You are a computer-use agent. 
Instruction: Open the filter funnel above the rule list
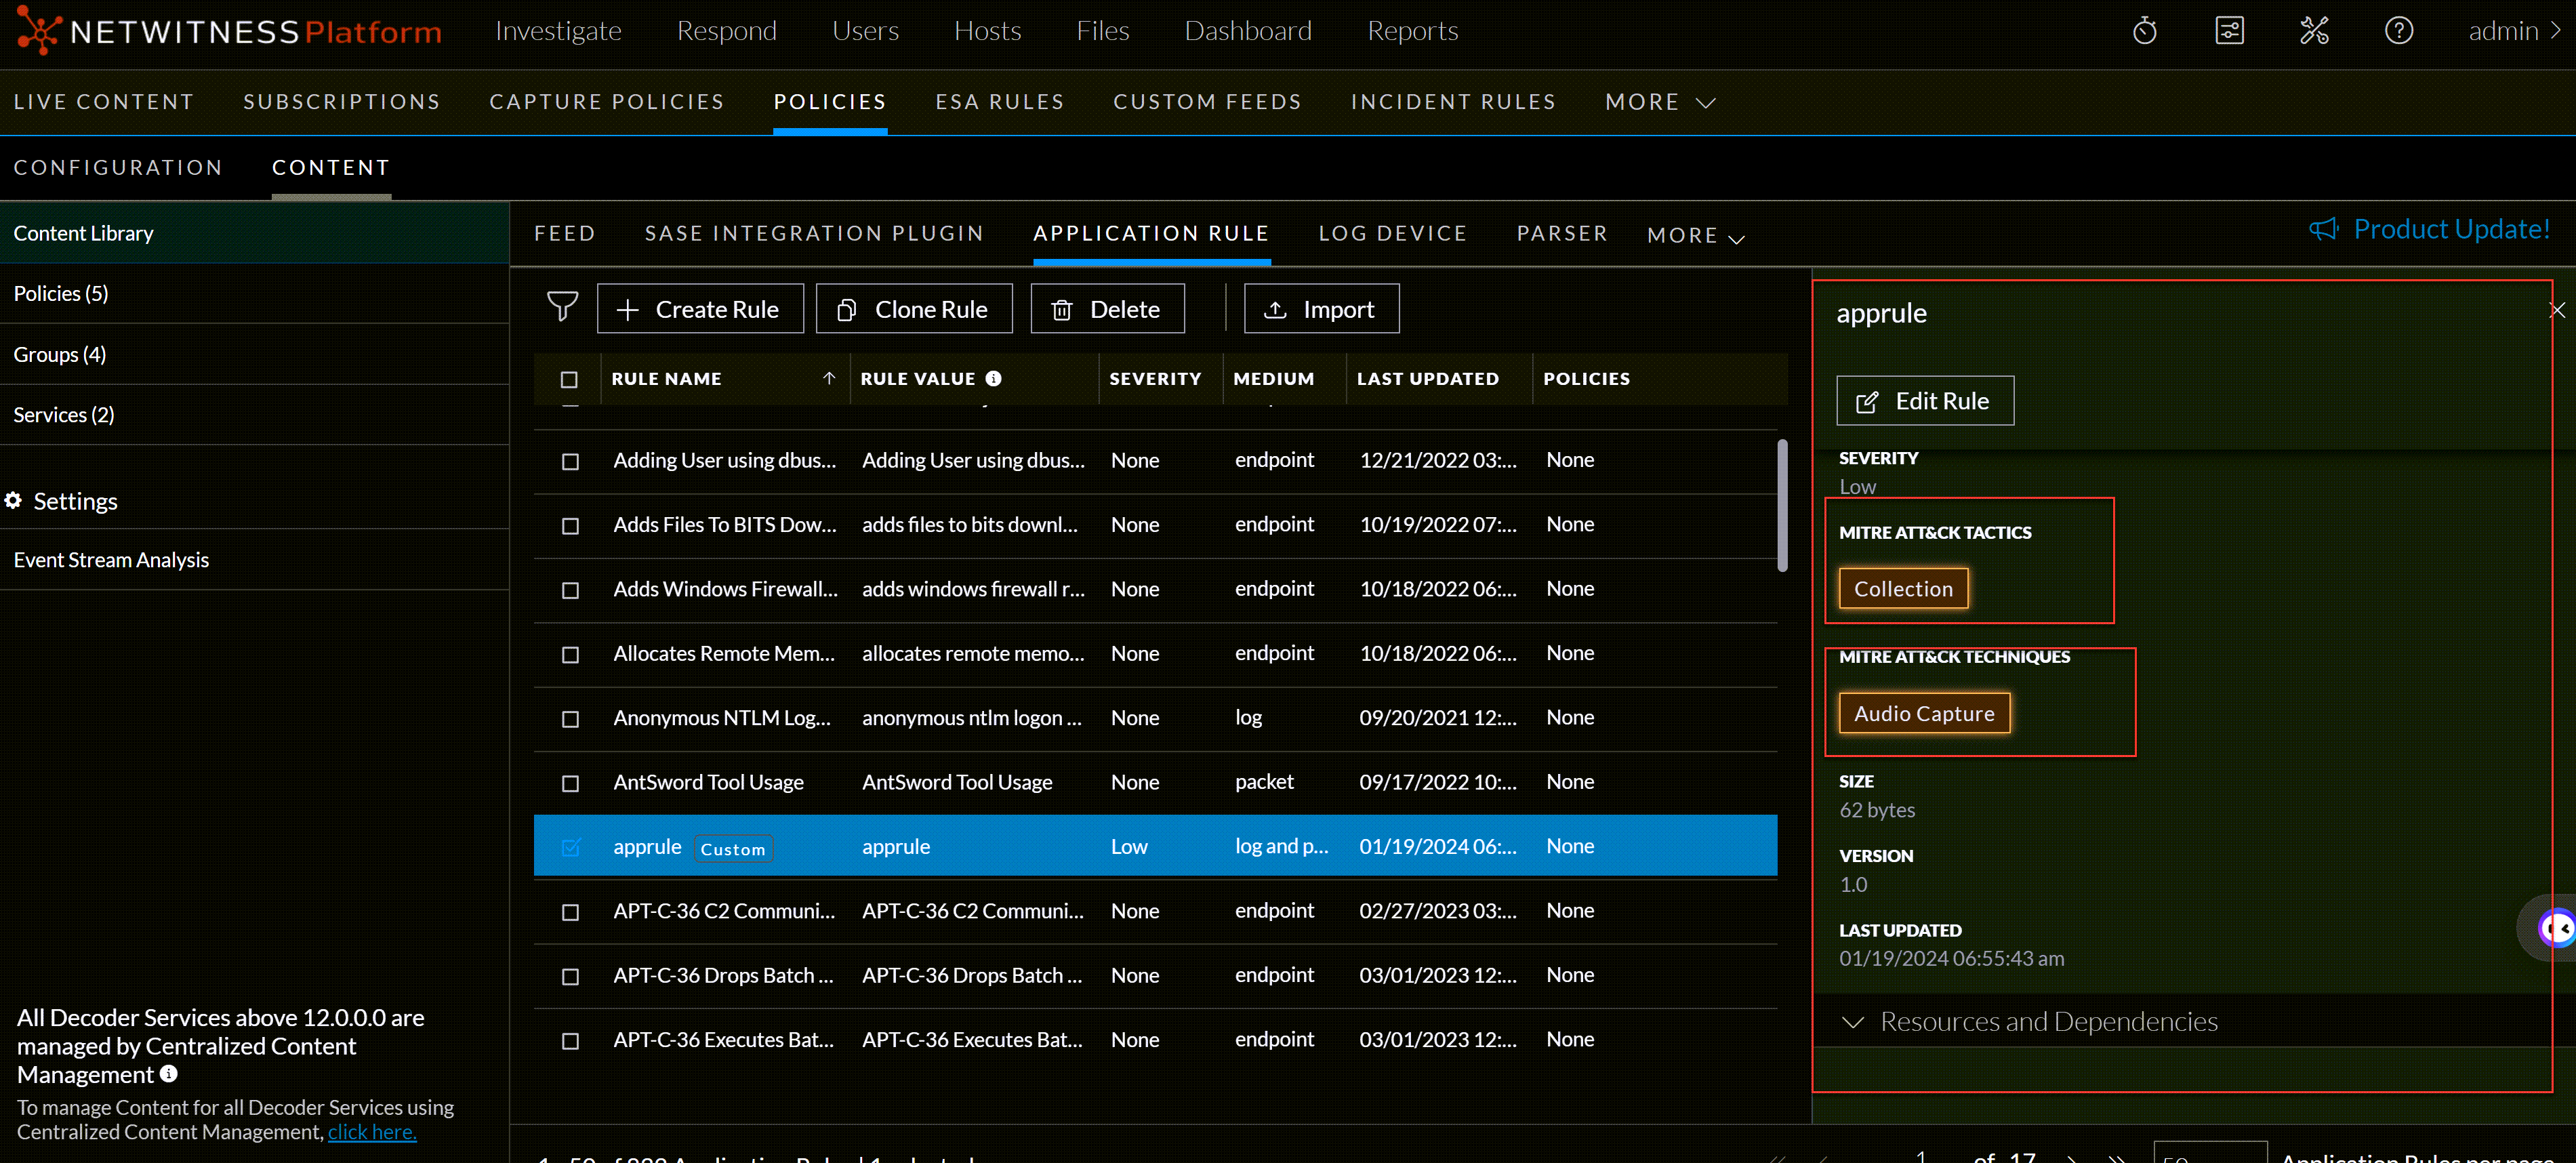563,307
